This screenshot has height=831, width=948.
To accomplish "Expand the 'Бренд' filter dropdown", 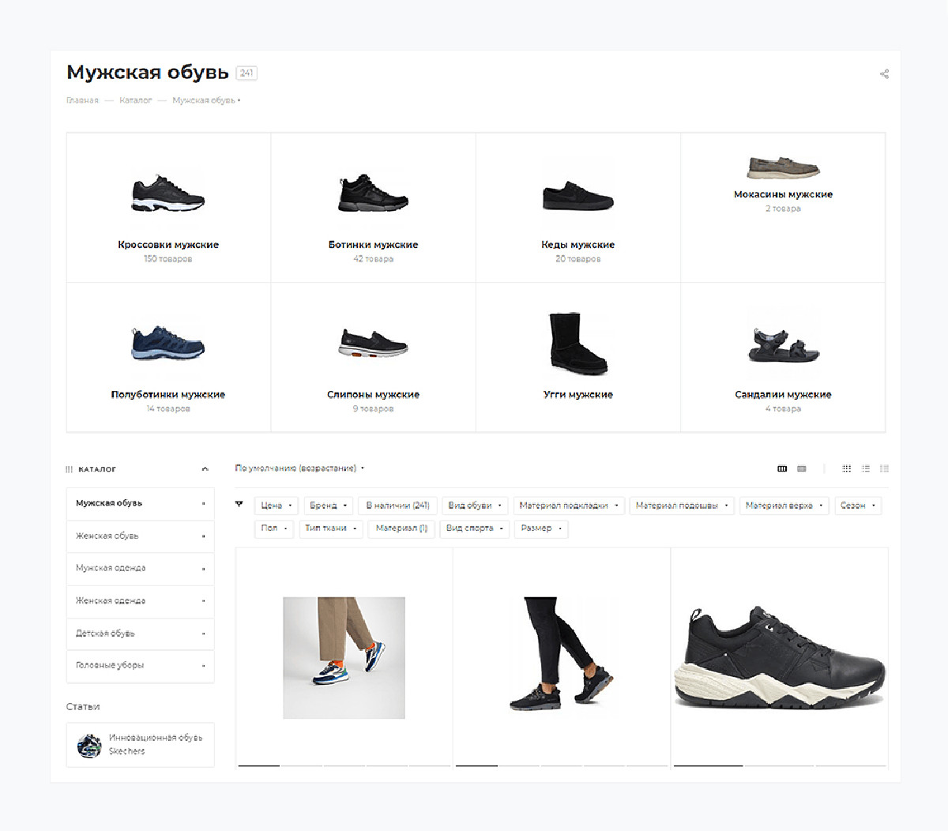I will tap(329, 506).
